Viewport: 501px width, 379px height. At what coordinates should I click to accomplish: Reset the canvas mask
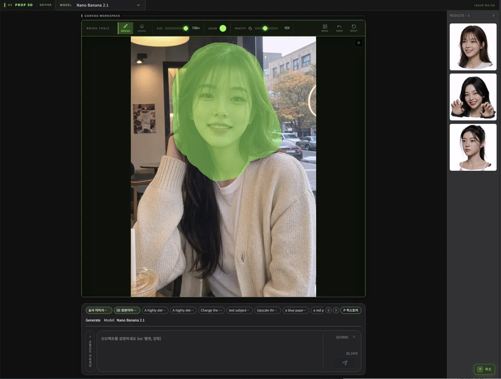pos(354,28)
